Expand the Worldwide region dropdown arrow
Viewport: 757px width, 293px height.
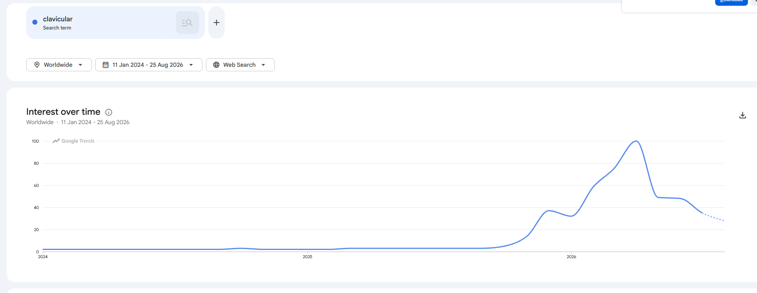click(80, 65)
